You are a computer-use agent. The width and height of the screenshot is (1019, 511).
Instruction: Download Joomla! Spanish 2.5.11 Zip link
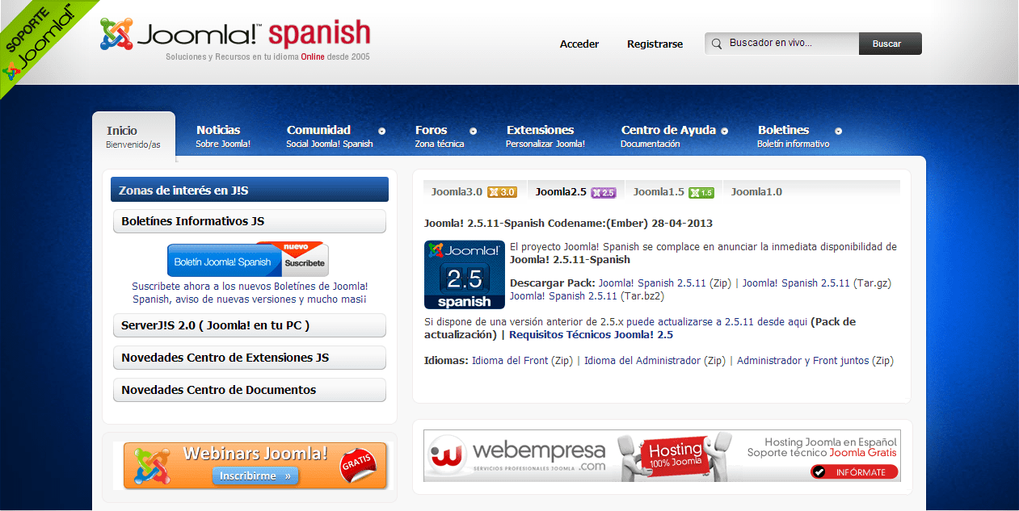665,283
